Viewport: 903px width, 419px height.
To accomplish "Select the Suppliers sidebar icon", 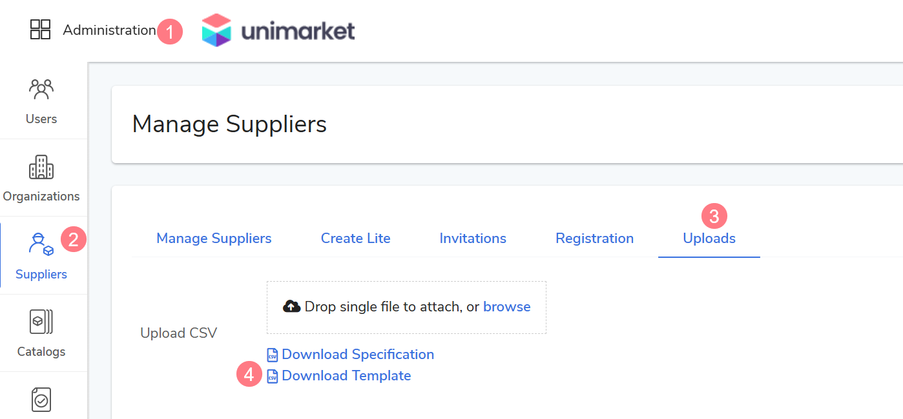I will (x=41, y=244).
